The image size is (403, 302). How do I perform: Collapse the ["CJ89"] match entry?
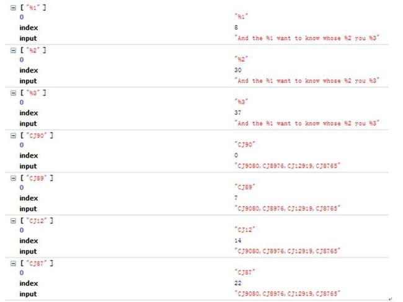pos(13,178)
